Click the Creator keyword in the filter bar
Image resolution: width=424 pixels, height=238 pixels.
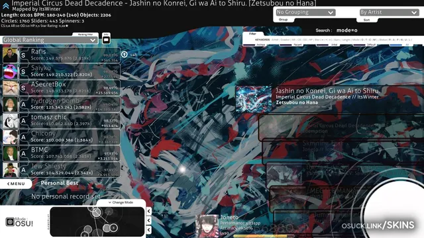coord(285,40)
